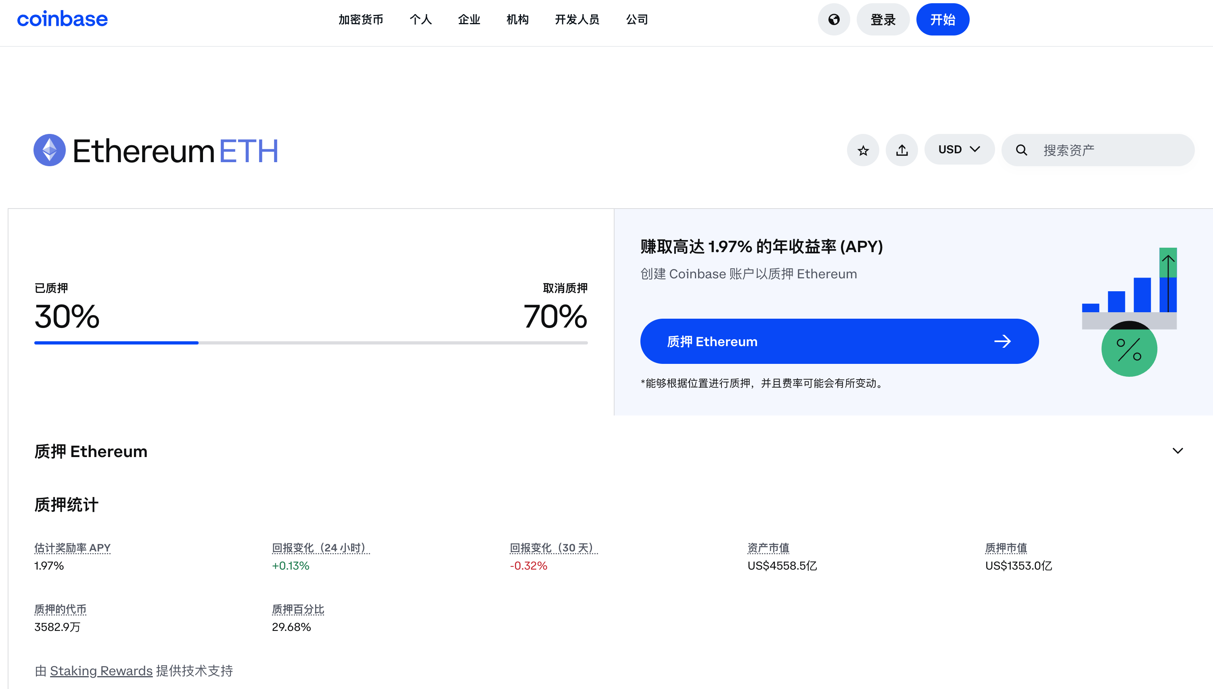Click the Ethereum logo icon
This screenshot has height=689, width=1213.
tap(49, 150)
